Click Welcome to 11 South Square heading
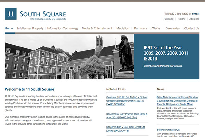Viewport: 205px width, 137px height. coord(29,89)
